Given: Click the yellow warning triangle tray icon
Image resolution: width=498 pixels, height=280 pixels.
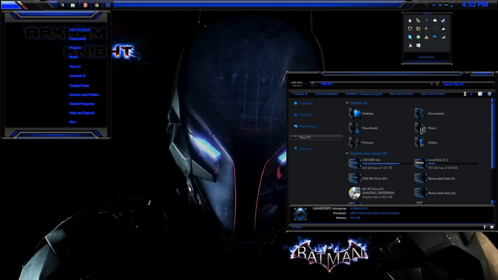Looking at the screenshot, I should click(426, 37).
